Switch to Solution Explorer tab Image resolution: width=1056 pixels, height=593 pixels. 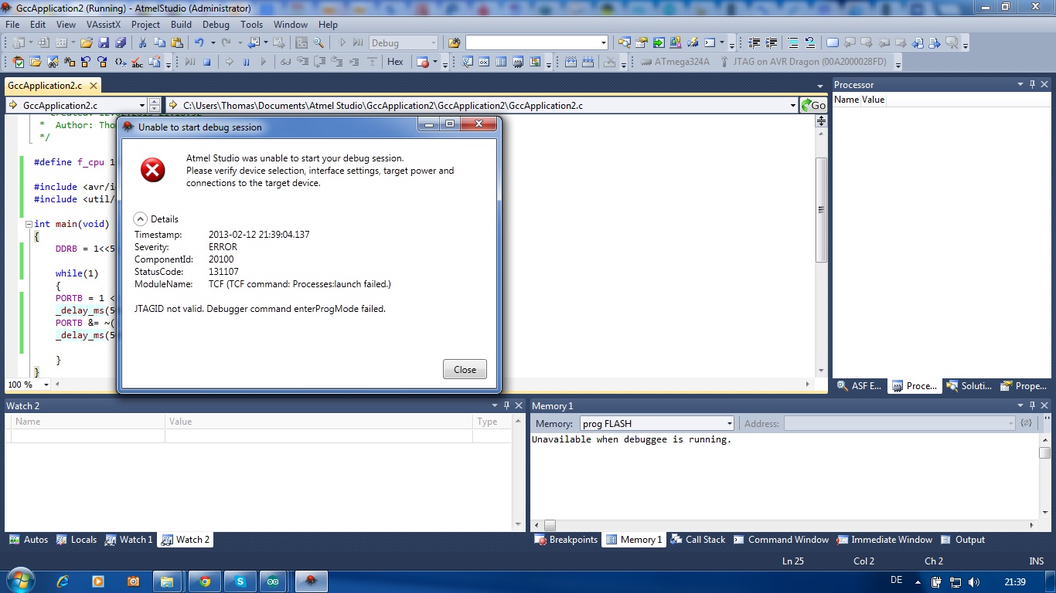click(969, 386)
